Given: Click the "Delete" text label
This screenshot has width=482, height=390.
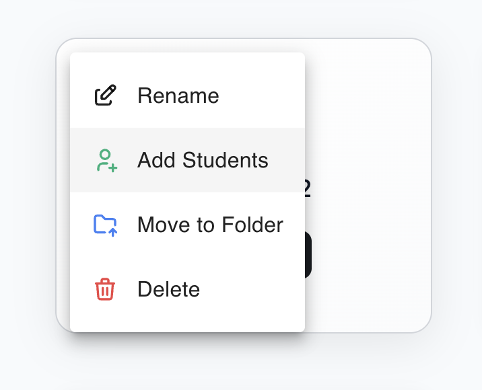Looking at the screenshot, I should 168,289.
